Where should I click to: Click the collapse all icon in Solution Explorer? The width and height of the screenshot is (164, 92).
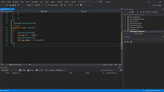pyautogui.click(x=146, y=12)
